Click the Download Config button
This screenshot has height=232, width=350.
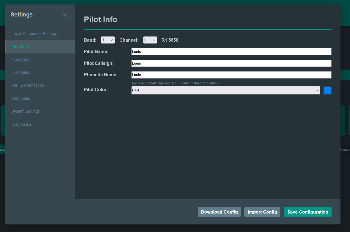click(x=219, y=212)
